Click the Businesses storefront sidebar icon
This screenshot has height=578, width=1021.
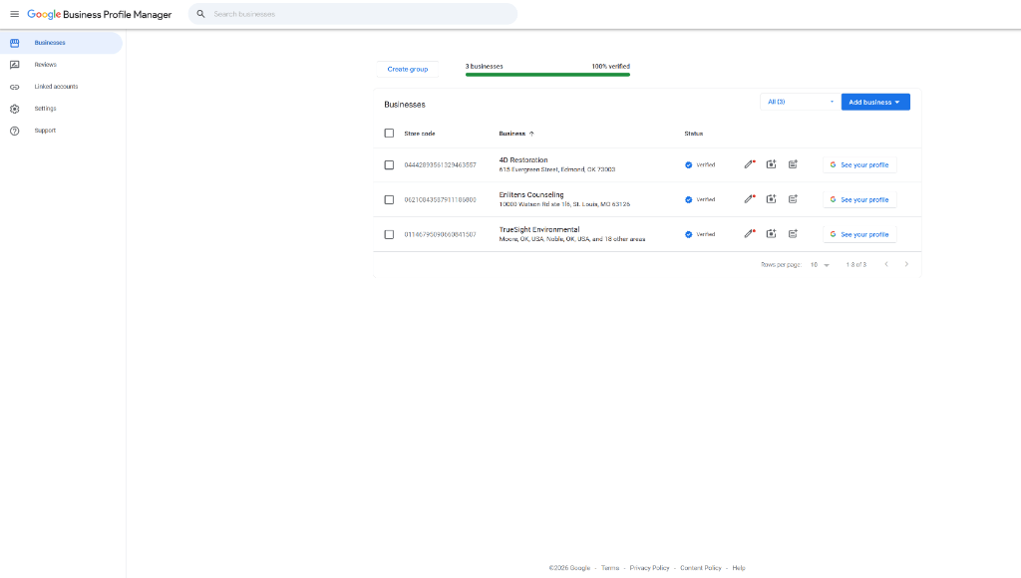click(14, 43)
